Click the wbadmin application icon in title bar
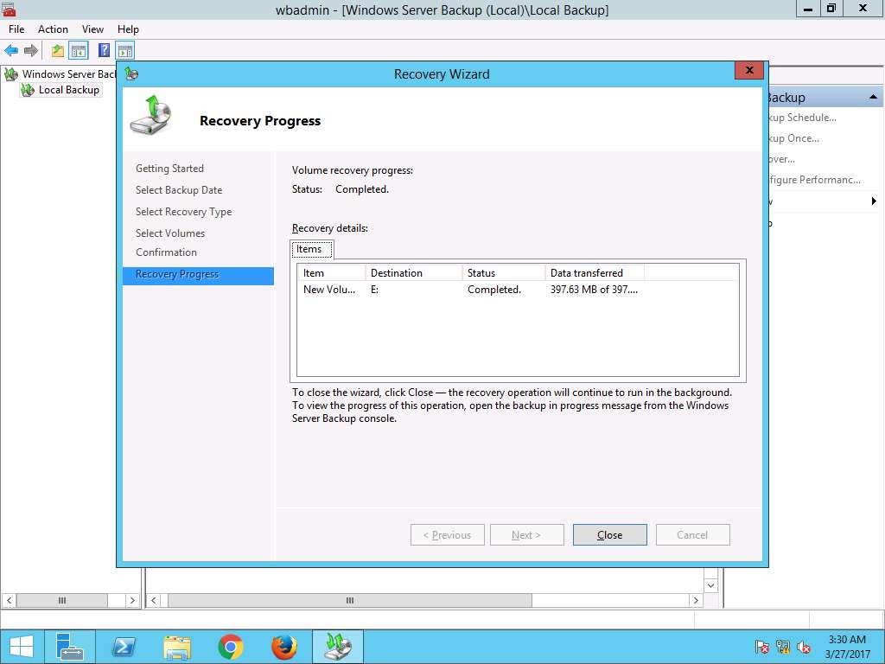 tap(9, 9)
